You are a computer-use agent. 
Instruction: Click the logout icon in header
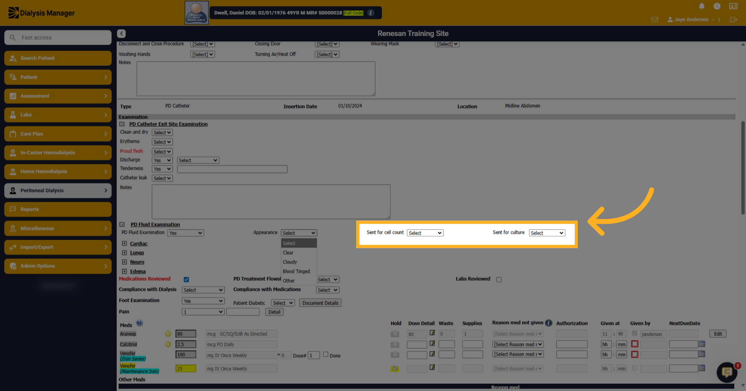[734, 20]
